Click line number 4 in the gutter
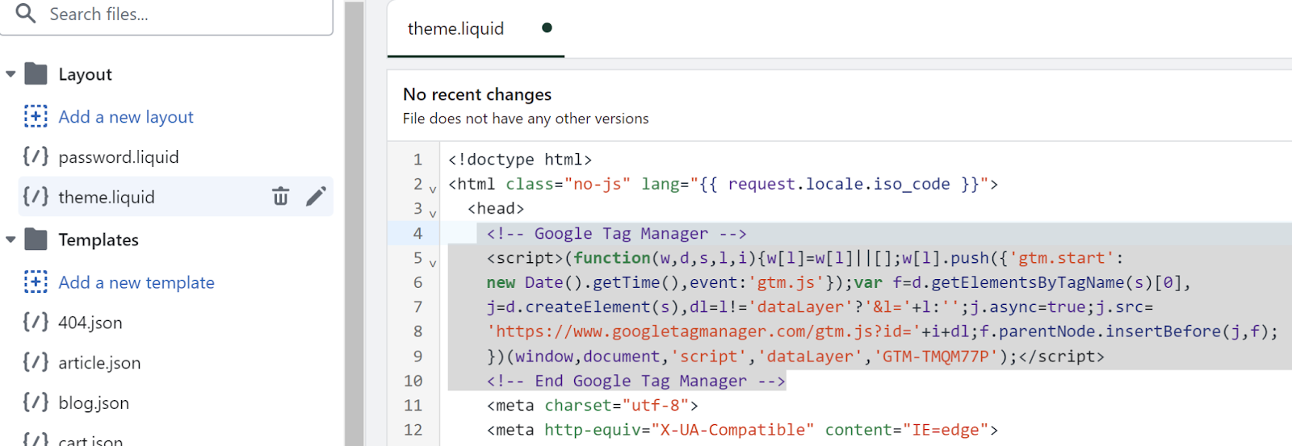The height and width of the screenshot is (446, 1292). (x=417, y=233)
